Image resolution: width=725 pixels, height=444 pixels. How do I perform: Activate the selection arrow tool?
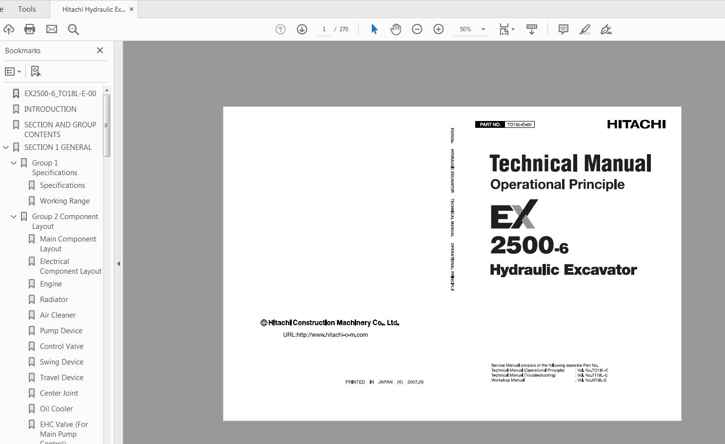click(374, 29)
